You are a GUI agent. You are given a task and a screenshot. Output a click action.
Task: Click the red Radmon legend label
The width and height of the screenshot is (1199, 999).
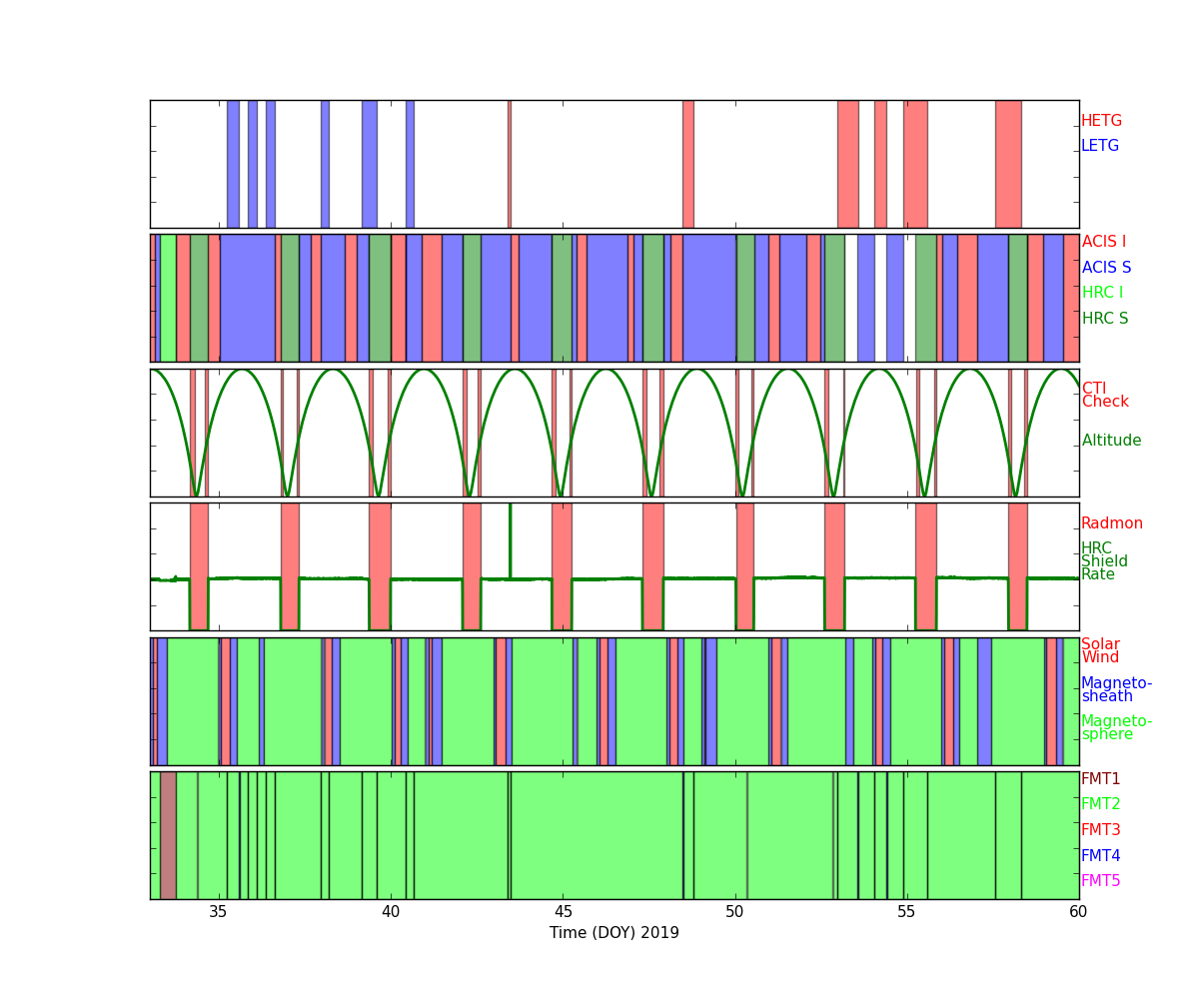coord(1111,523)
